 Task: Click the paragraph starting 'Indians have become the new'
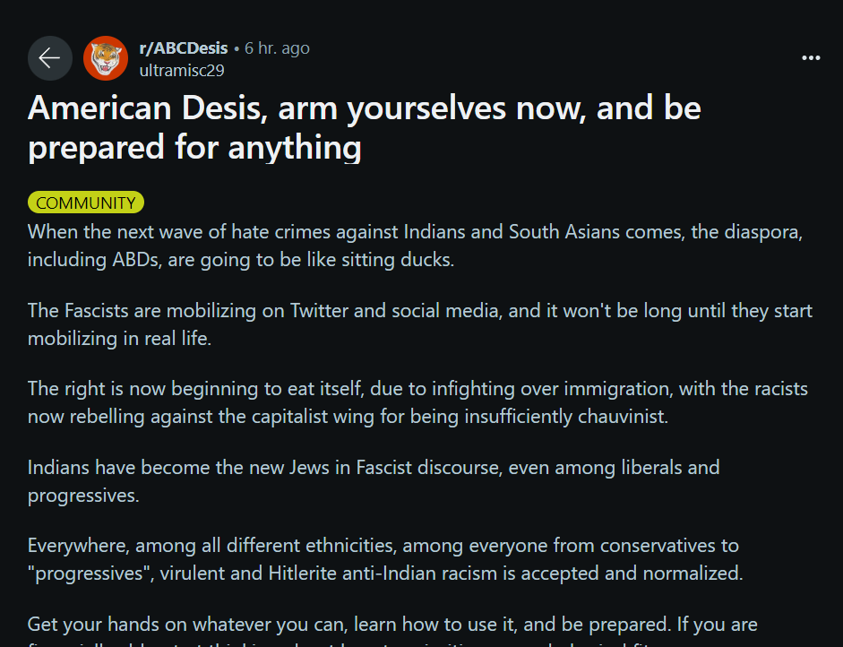click(x=374, y=481)
